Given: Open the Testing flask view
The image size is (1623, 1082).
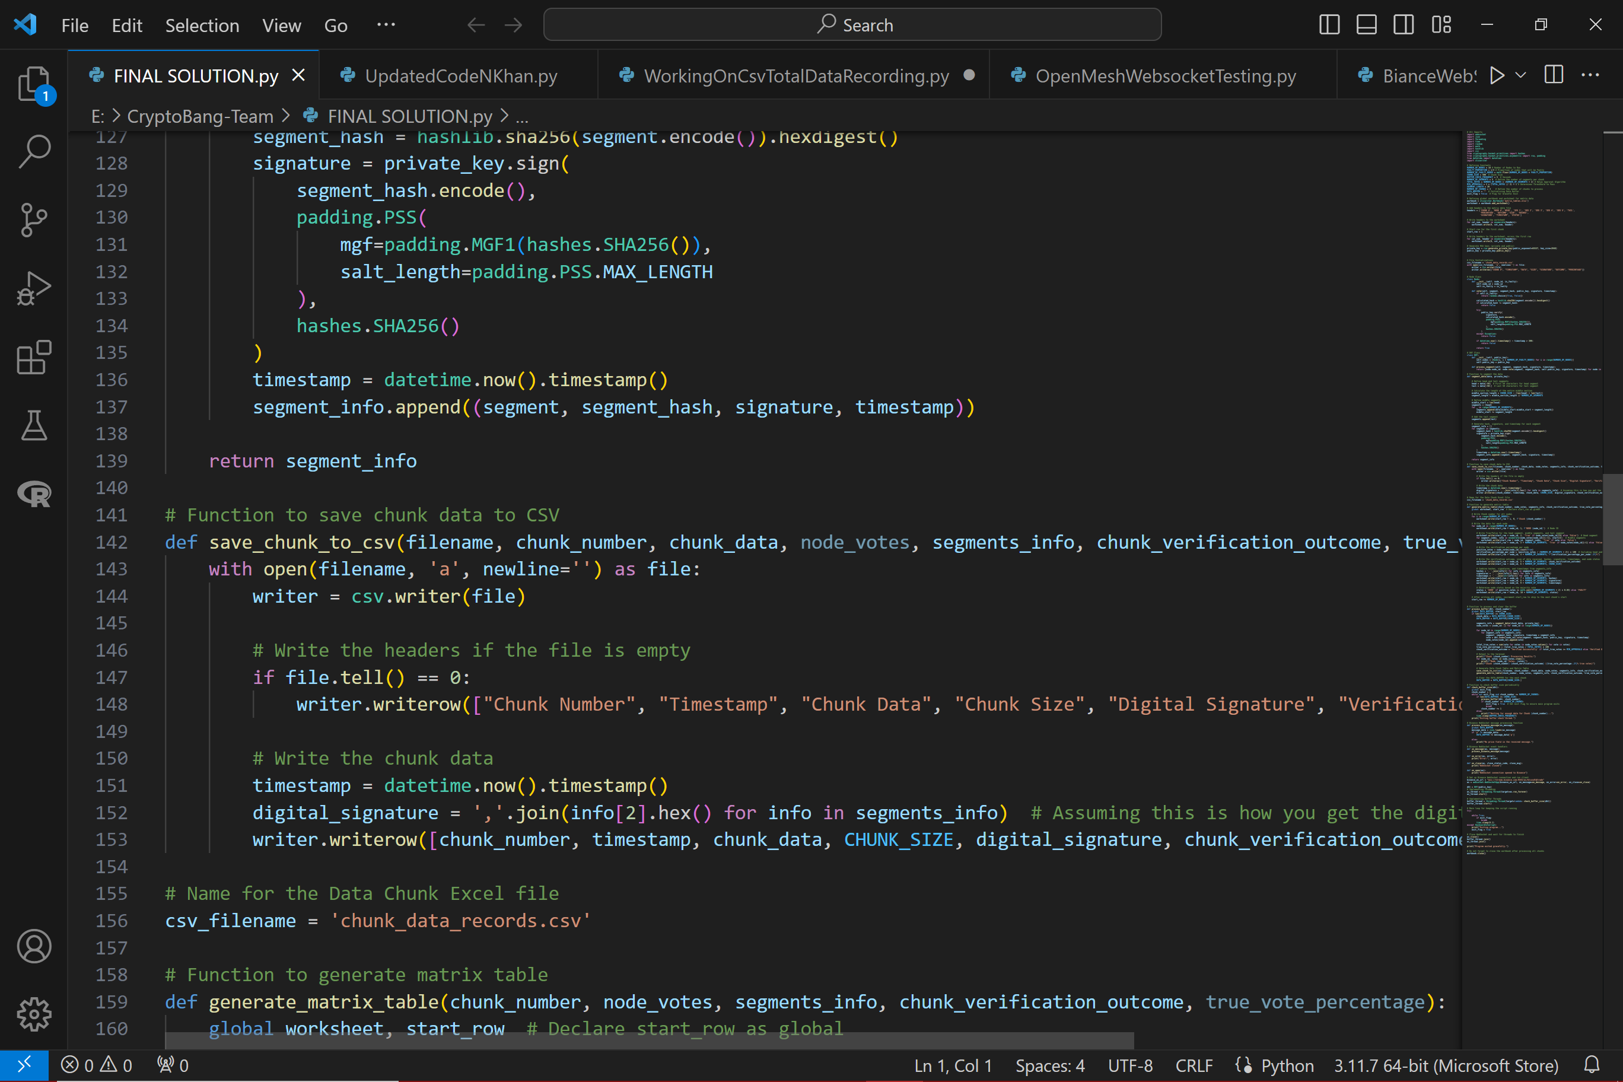Looking at the screenshot, I should coord(33,425).
